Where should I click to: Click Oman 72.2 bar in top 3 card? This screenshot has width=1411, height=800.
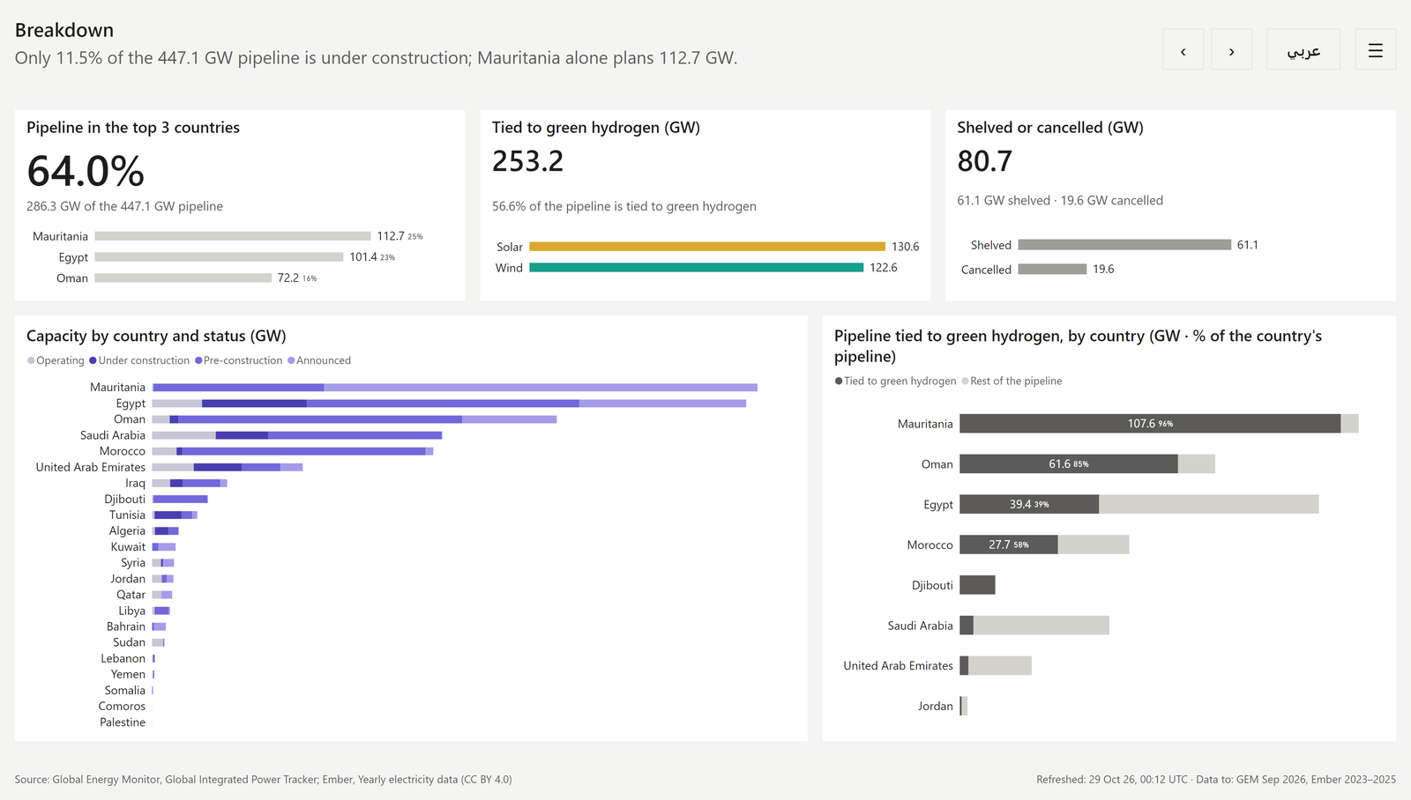(x=183, y=278)
